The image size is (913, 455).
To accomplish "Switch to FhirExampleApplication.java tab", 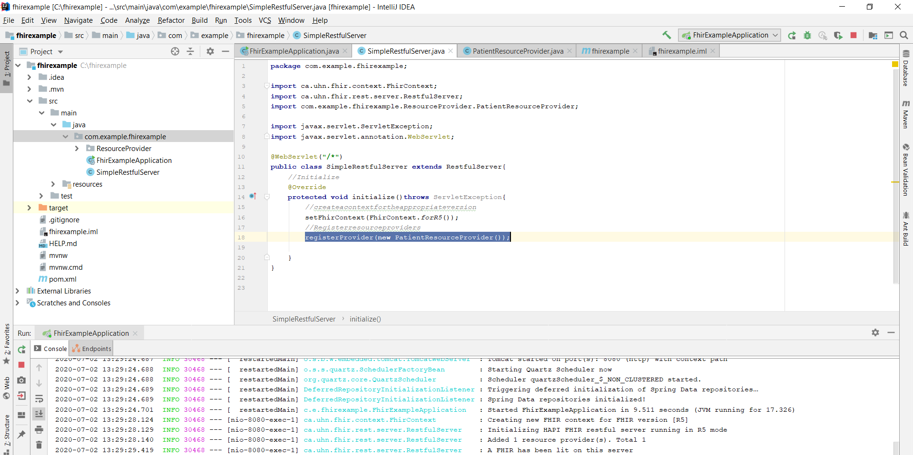I will [x=294, y=51].
